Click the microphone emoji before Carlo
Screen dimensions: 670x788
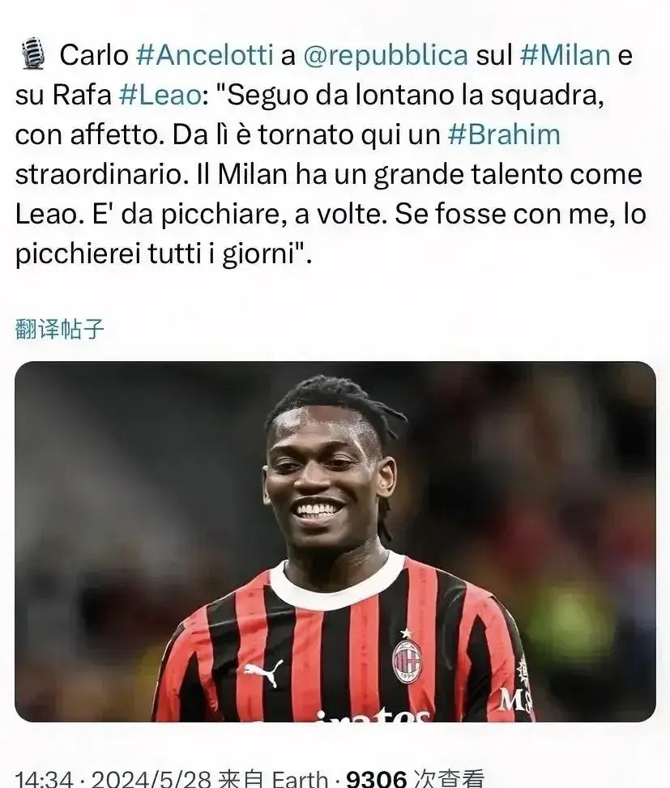(33, 53)
